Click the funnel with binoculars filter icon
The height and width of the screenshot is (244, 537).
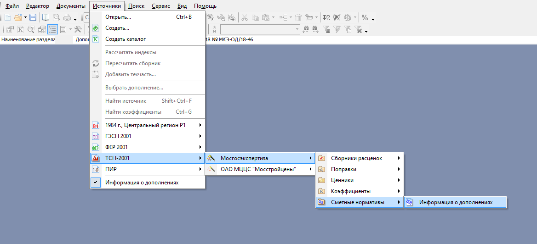[x=326, y=29]
